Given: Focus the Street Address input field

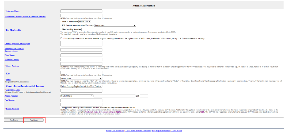Looking at the screenshot, I should click(x=81, y=64).
